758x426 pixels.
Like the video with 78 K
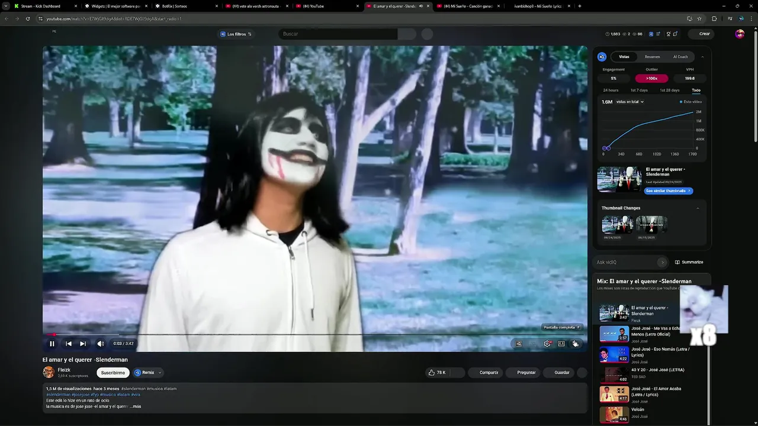point(437,372)
